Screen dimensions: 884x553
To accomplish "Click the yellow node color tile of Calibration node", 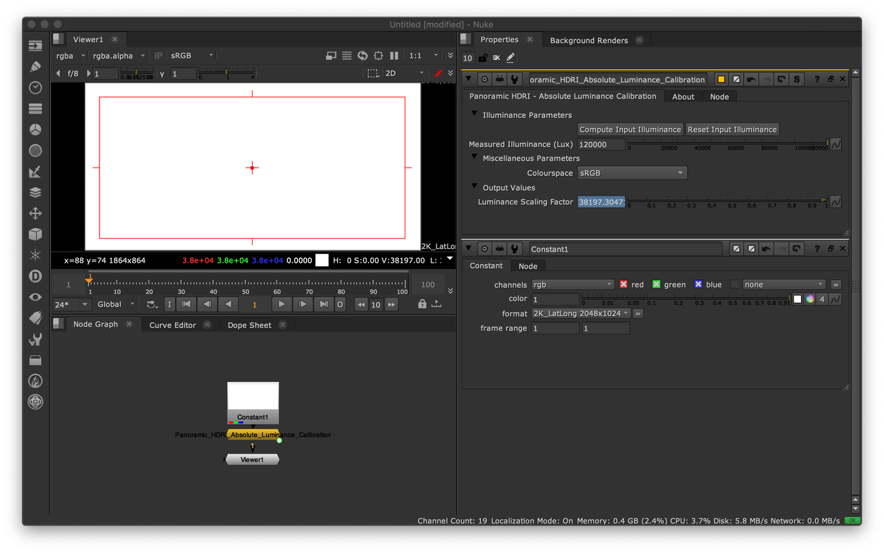I will [721, 79].
